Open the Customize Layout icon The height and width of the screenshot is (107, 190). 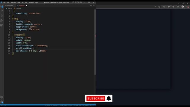point(81,2)
